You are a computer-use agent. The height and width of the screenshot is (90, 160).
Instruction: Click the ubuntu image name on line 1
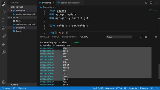click(x=61, y=11)
